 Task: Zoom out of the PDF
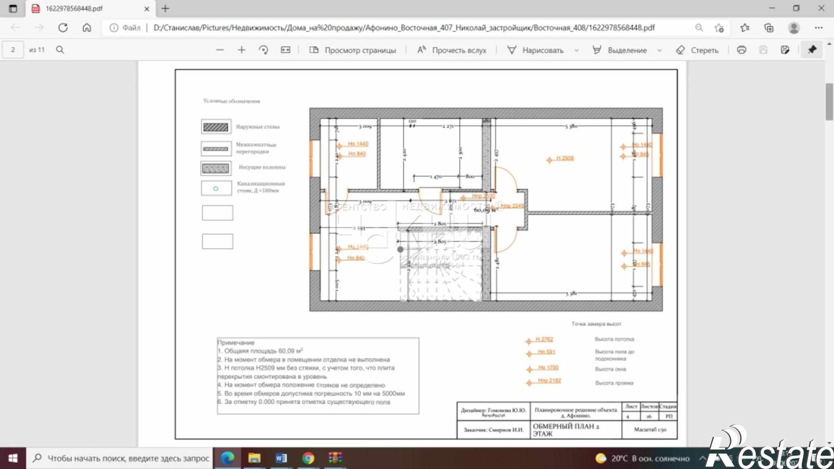click(x=220, y=50)
